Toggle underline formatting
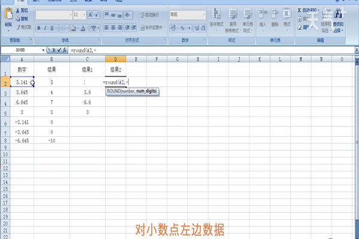Image resolution: width=359 pixels, height=239 pixels. 51,28
